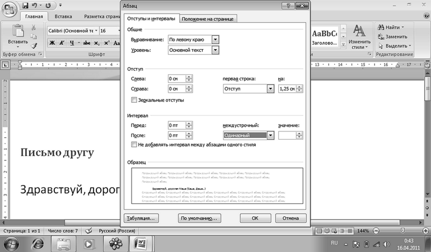Click the zoom slider handle

402,231
